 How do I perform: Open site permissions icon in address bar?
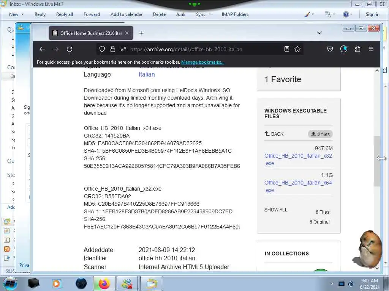[x=123, y=49]
